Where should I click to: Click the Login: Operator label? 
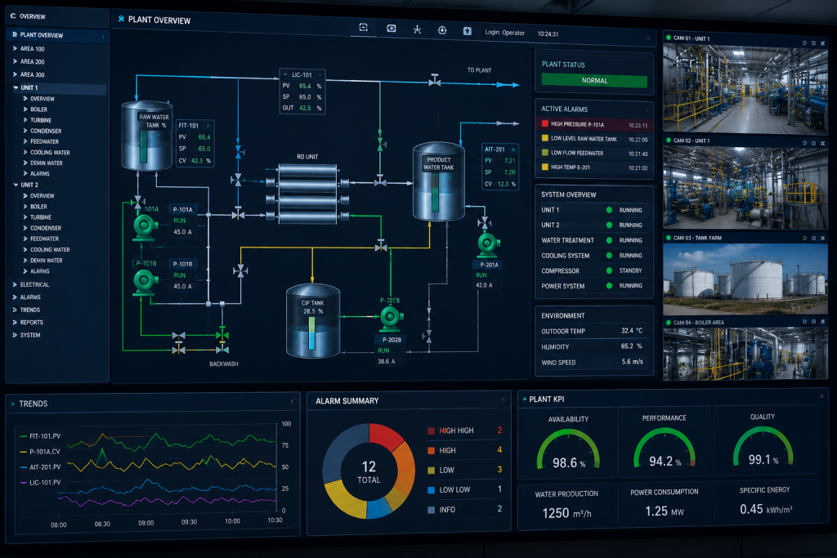[x=504, y=33]
